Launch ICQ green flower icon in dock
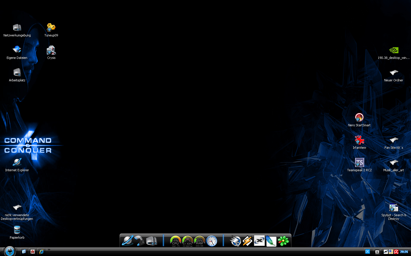The height and width of the screenshot is (256, 411). coord(283,241)
